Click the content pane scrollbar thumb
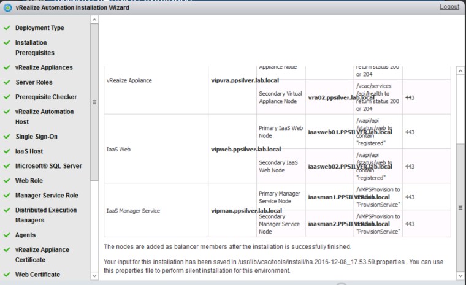This screenshot has height=285, width=466. 460,207
